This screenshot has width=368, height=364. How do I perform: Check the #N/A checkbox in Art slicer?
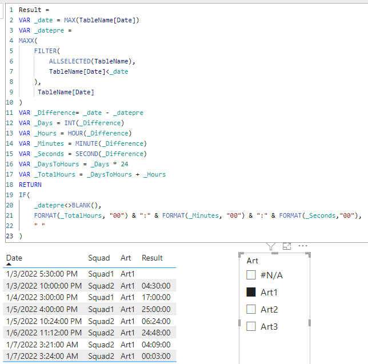point(251,275)
